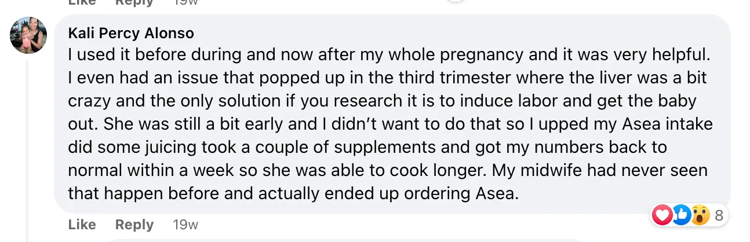View Kali Percy Alonso's profile picture
750x242 pixels.
28,35
